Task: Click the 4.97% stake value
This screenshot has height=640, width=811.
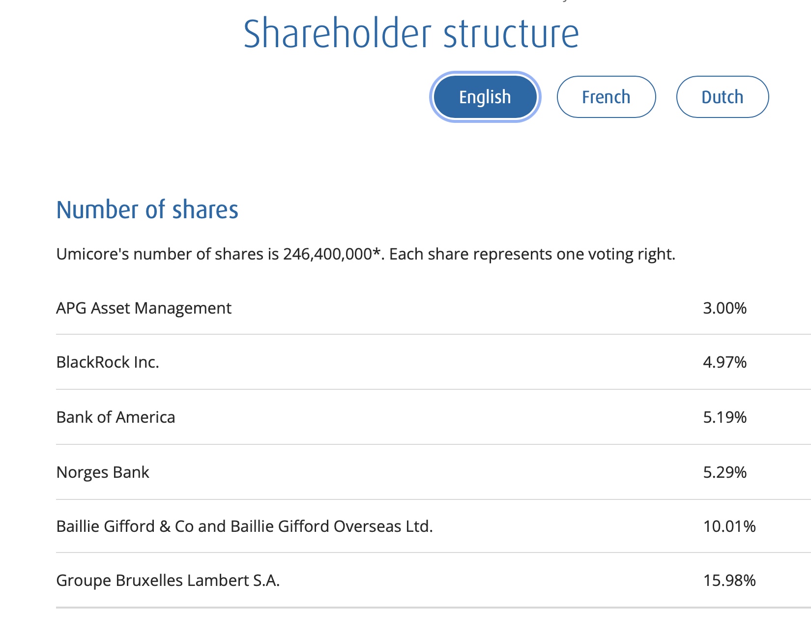Action: click(x=724, y=362)
